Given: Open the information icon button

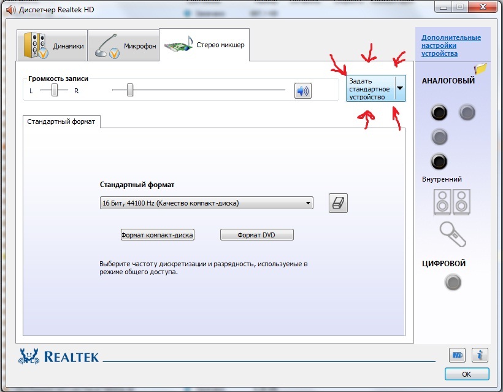Looking at the screenshot, I should click(480, 355).
